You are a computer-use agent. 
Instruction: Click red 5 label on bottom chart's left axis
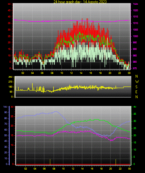(13, 154)
